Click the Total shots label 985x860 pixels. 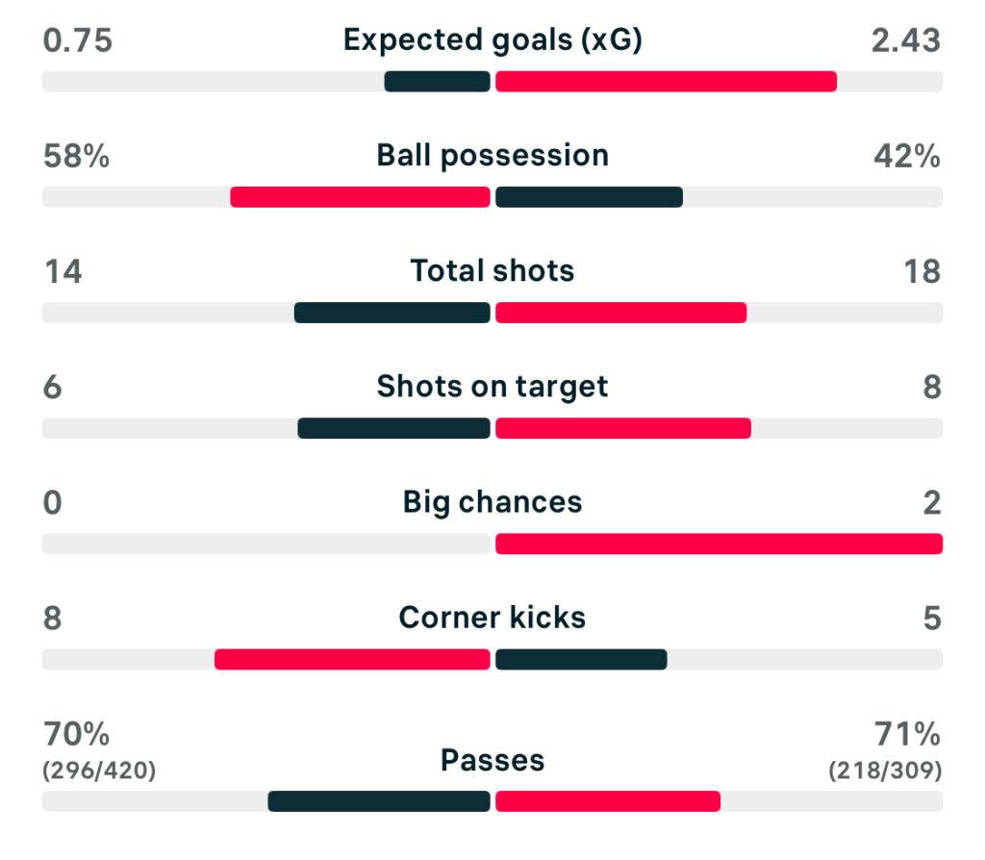492,271
